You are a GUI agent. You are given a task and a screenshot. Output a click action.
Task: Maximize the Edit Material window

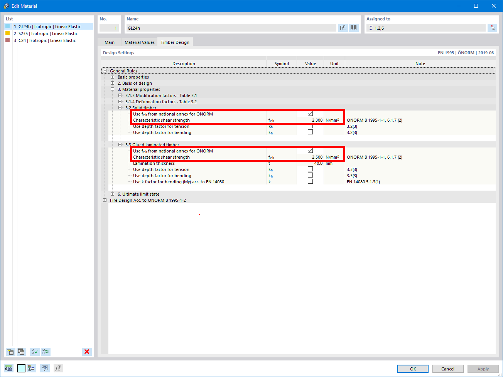click(476, 6)
